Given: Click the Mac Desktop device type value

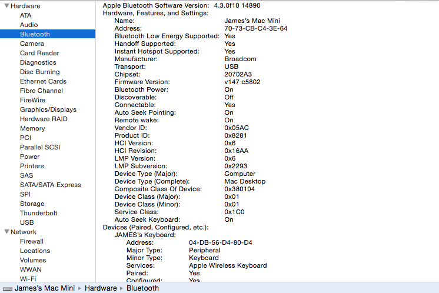Looking at the screenshot, I should pyautogui.click(x=245, y=181).
